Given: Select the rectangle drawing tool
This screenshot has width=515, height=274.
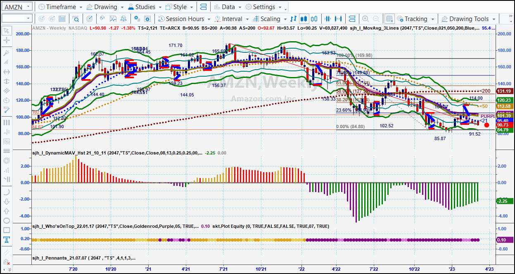Looking at the screenshot, I should click(7, 230).
